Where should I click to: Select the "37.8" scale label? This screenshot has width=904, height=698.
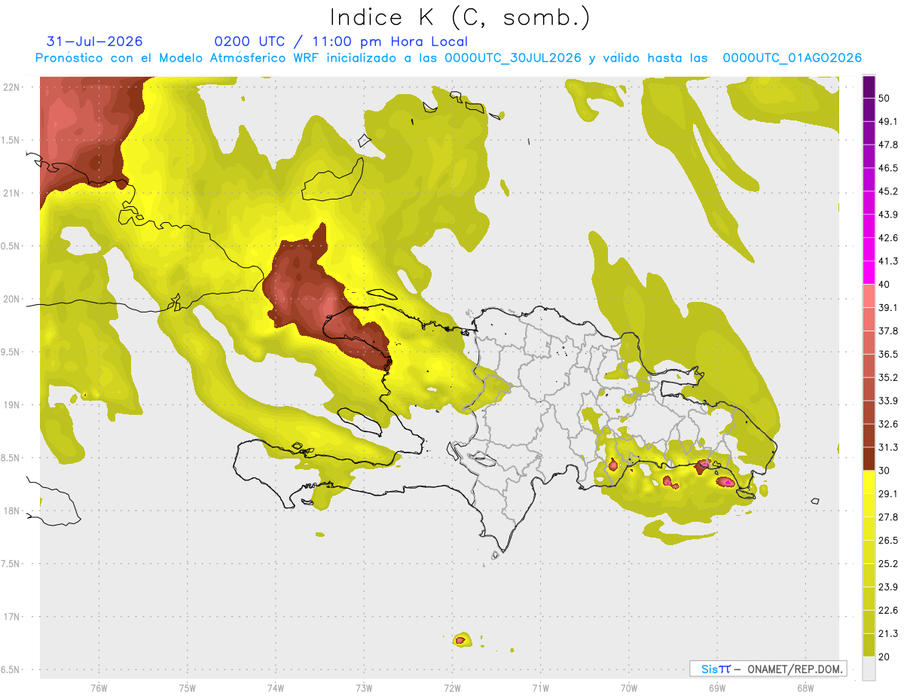tap(888, 331)
